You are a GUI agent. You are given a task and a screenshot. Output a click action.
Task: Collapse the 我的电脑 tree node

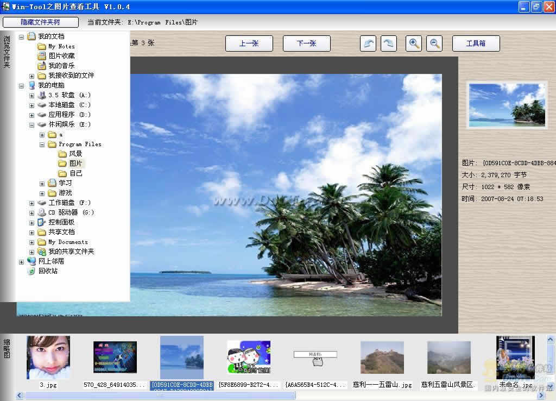point(22,86)
